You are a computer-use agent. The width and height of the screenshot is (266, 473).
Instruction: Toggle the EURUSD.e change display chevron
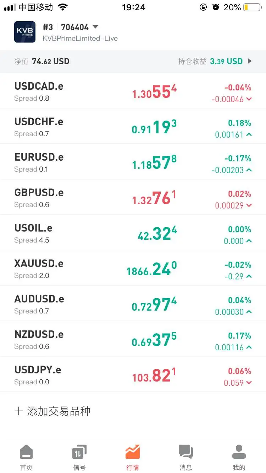pyautogui.click(x=249, y=170)
